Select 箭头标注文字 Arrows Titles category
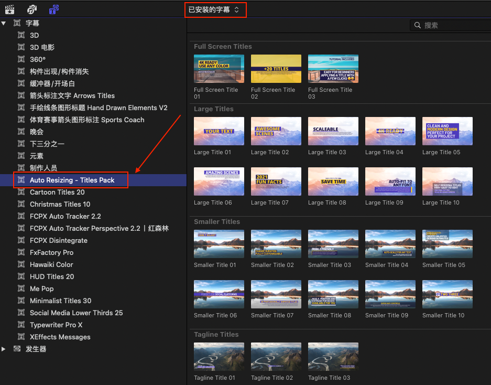The height and width of the screenshot is (385, 491). click(72, 95)
